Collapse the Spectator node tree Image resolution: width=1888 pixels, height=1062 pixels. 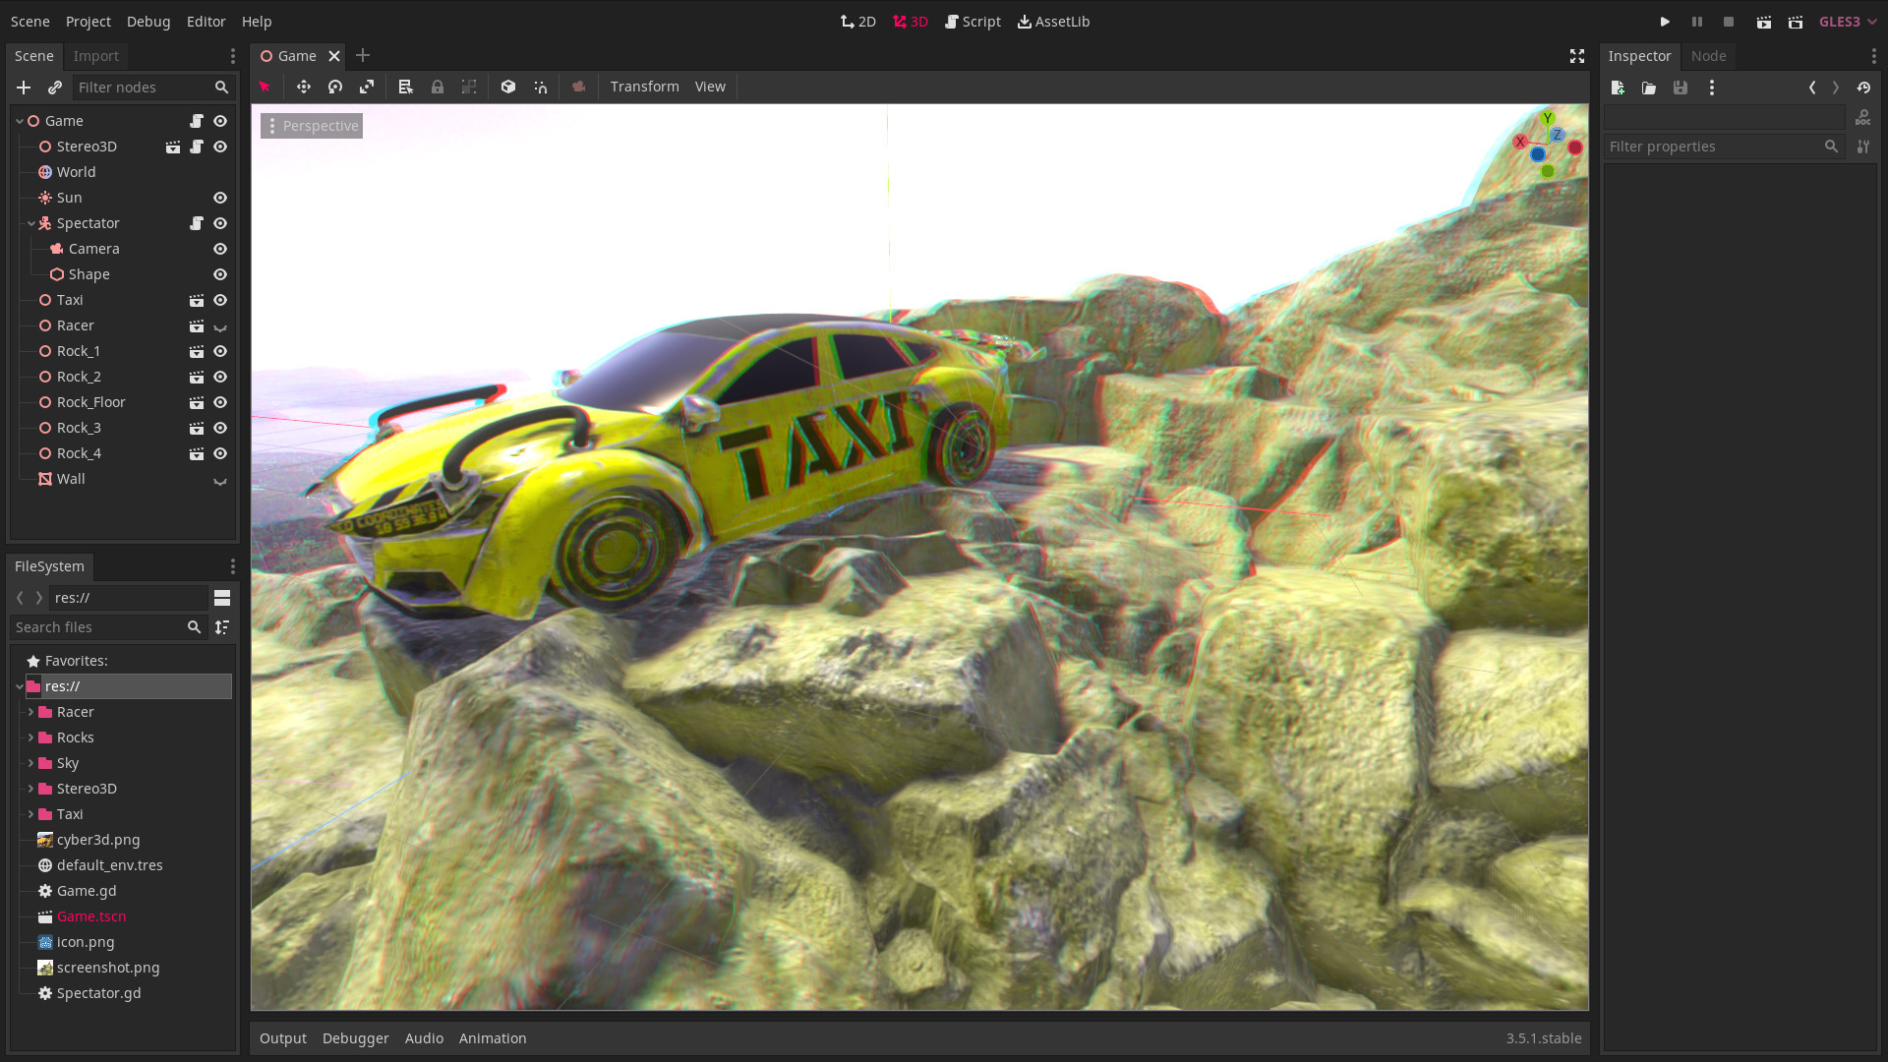click(31, 223)
